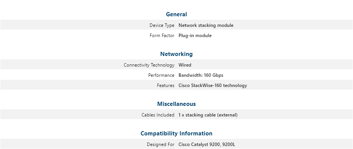Viewport: 353px width, 149px height.
Task: Click the Cables Included label
Action: 158,115
